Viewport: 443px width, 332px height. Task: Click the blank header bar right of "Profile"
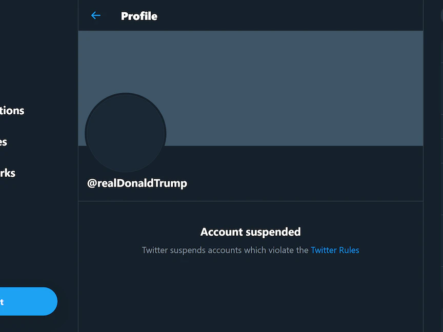tap(287, 16)
